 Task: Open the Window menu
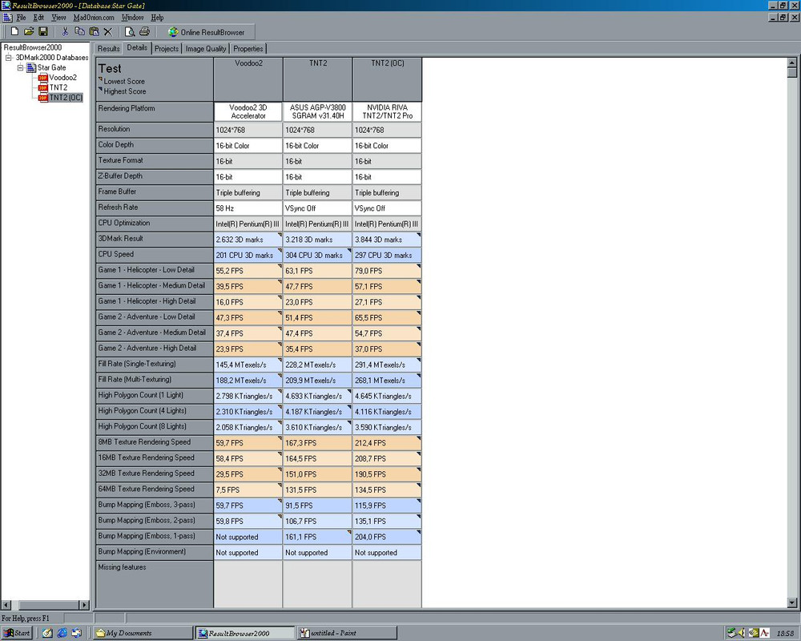(132, 18)
